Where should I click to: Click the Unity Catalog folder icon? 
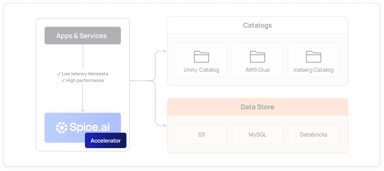(201, 57)
